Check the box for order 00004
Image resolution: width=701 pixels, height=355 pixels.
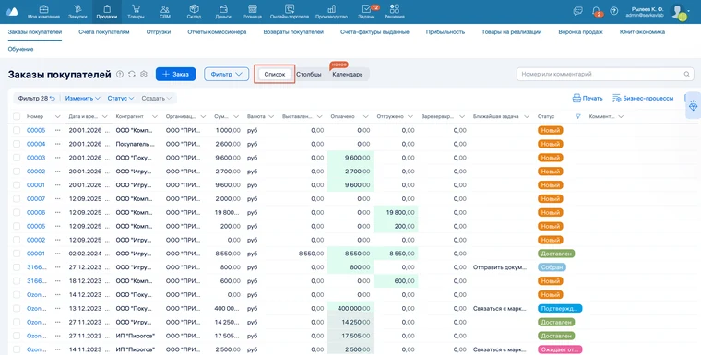(x=17, y=144)
